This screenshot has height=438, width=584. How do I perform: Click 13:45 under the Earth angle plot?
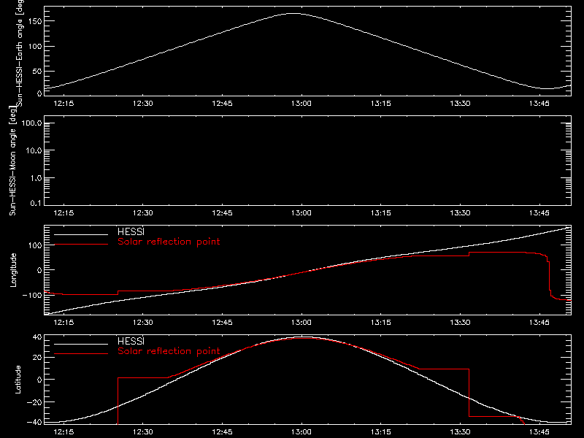[x=539, y=104]
